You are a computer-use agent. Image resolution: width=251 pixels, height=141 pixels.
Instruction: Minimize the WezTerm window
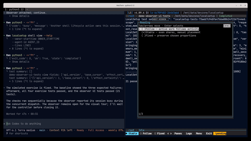click(x=236, y=5)
